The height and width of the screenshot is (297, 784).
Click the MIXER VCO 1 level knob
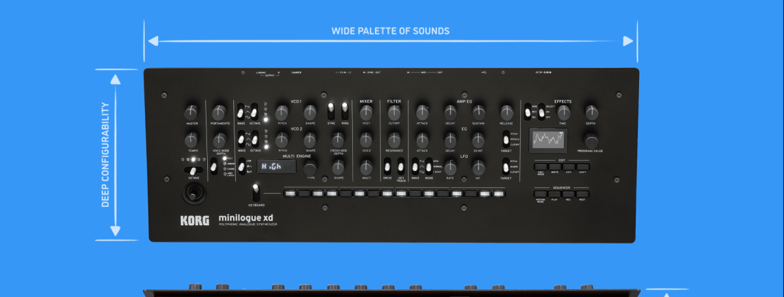click(366, 112)
